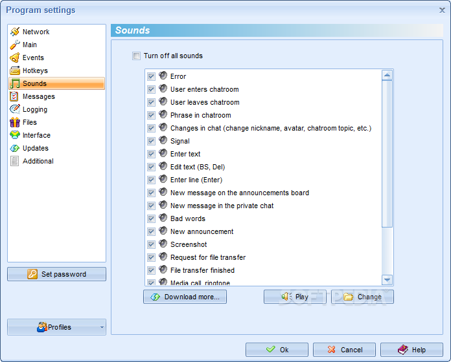Click speaker icon beside Enter text
This screenshot has width=451, height=362.
[163, 153]
